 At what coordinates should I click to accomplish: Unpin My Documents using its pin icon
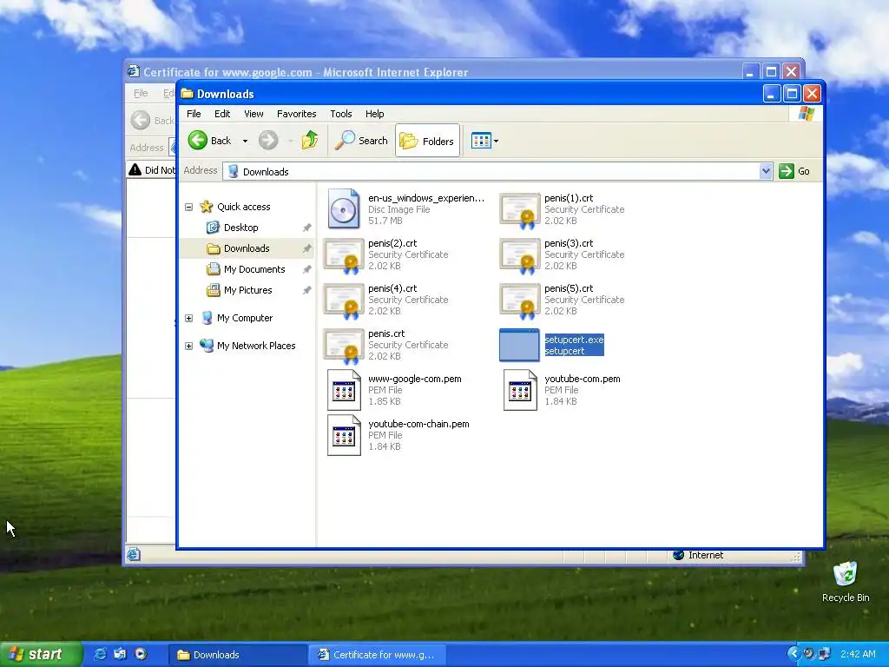[306, 269]
